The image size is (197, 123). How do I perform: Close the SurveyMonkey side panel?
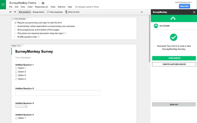[194, 12]
